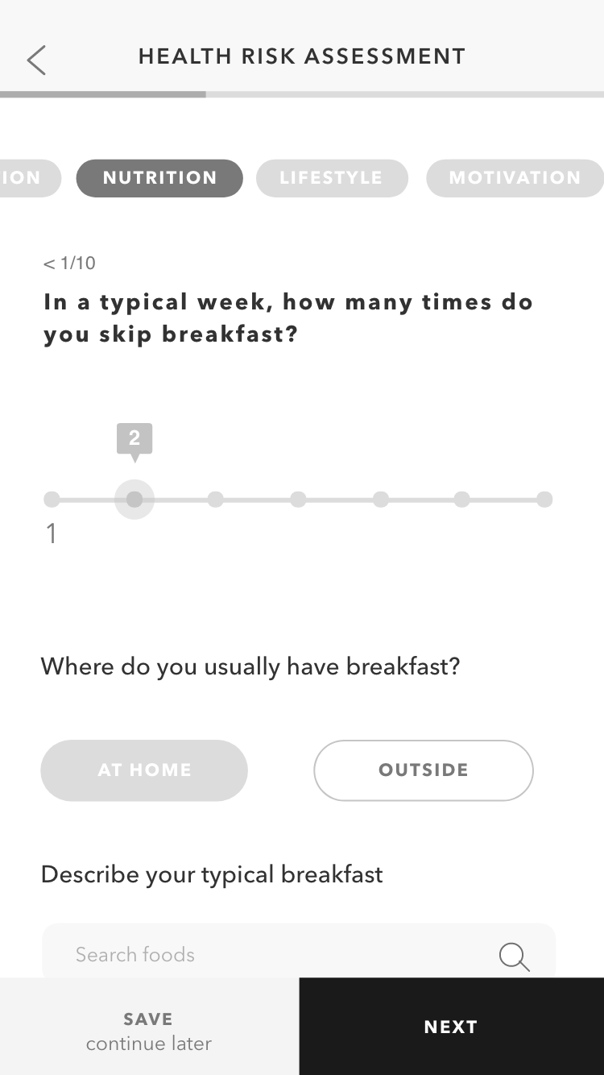Set skip-breakfast slider to fifth dot

pos(381,500)
